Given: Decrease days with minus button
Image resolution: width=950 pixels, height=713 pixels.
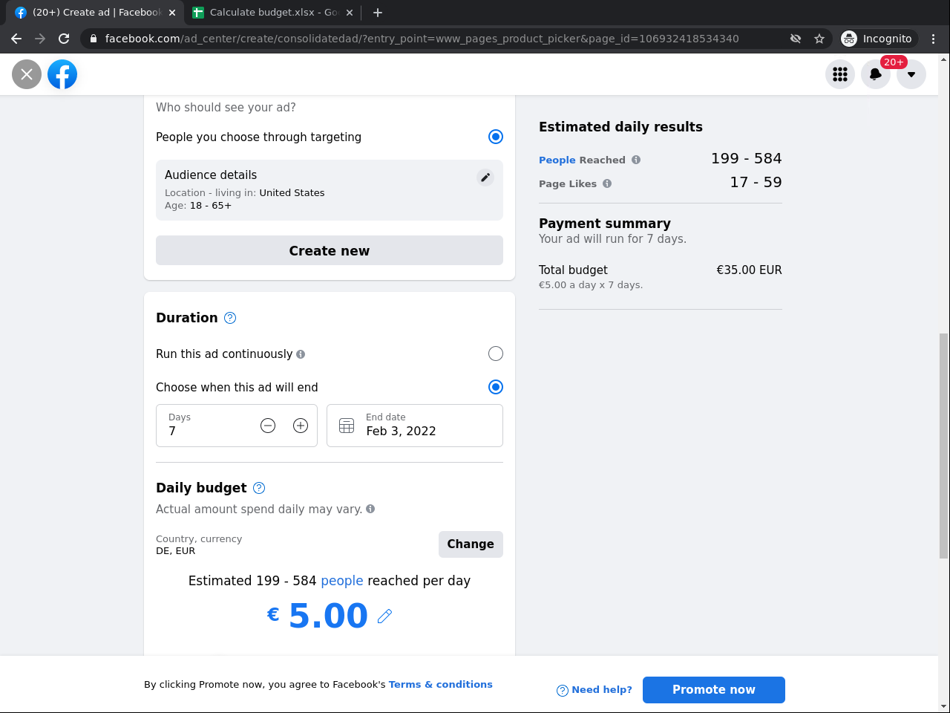Looking at the screenshot, I should [x=268, y=426].
